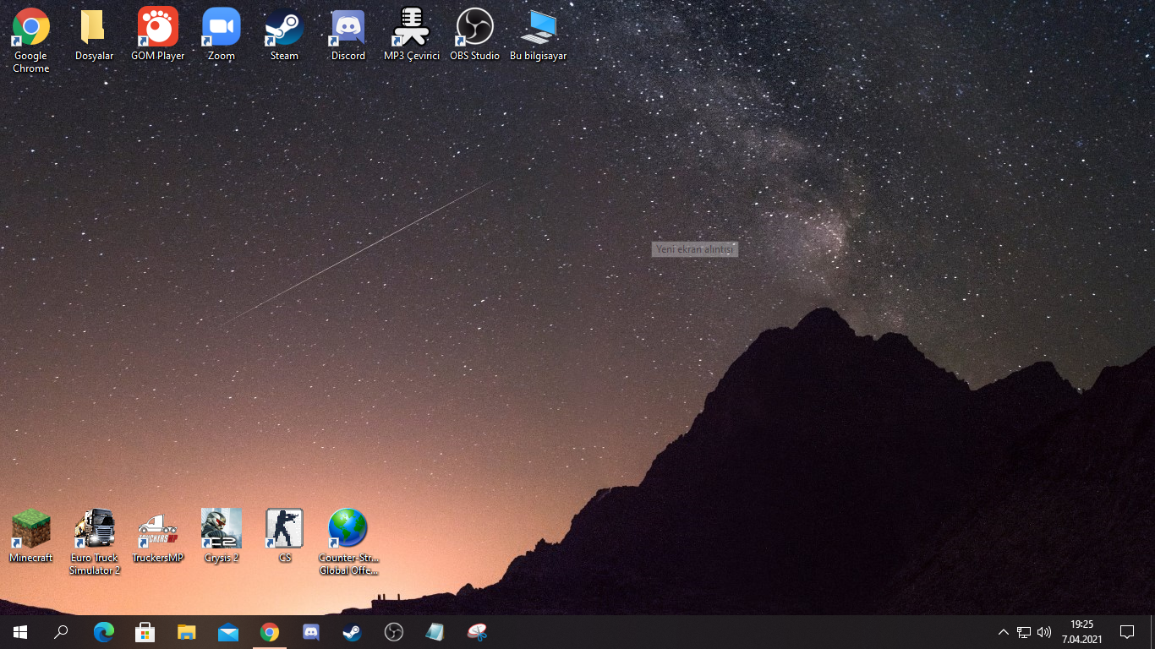Select the Dosyalar folder on the desktop
Image resolution: width=1155 pixels, height=649 pixels.
(95, 34)
